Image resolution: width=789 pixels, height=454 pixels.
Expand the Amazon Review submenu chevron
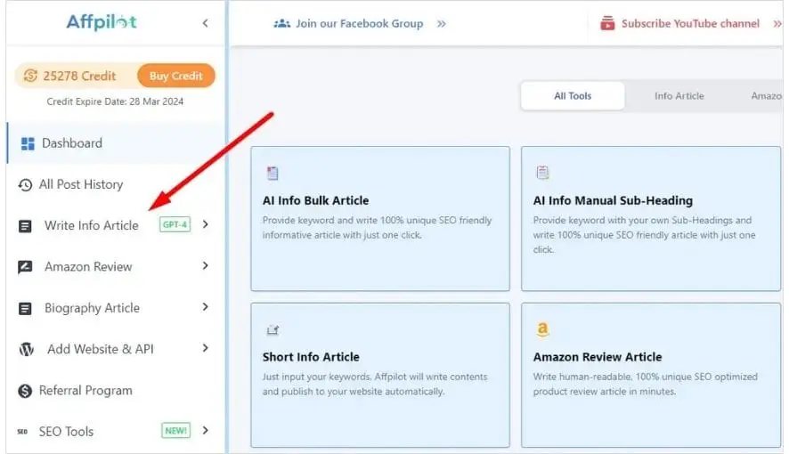(x=206, y=266)
